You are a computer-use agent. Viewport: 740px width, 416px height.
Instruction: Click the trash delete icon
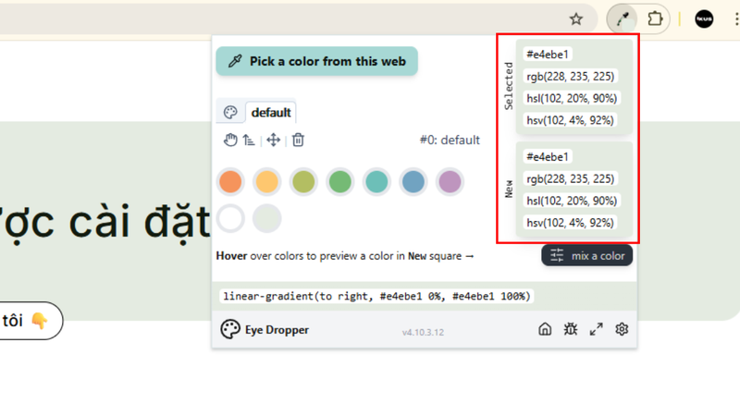tap(298, 141)
